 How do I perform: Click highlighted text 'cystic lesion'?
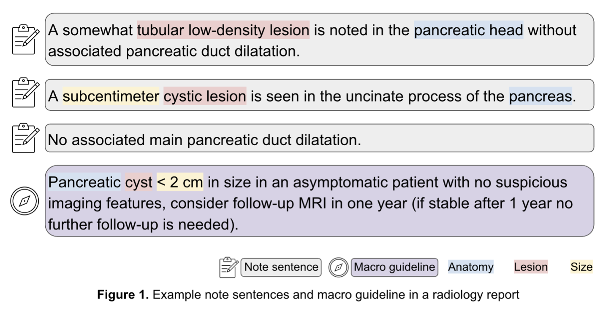pyautogui.click(x=204, y=96)
